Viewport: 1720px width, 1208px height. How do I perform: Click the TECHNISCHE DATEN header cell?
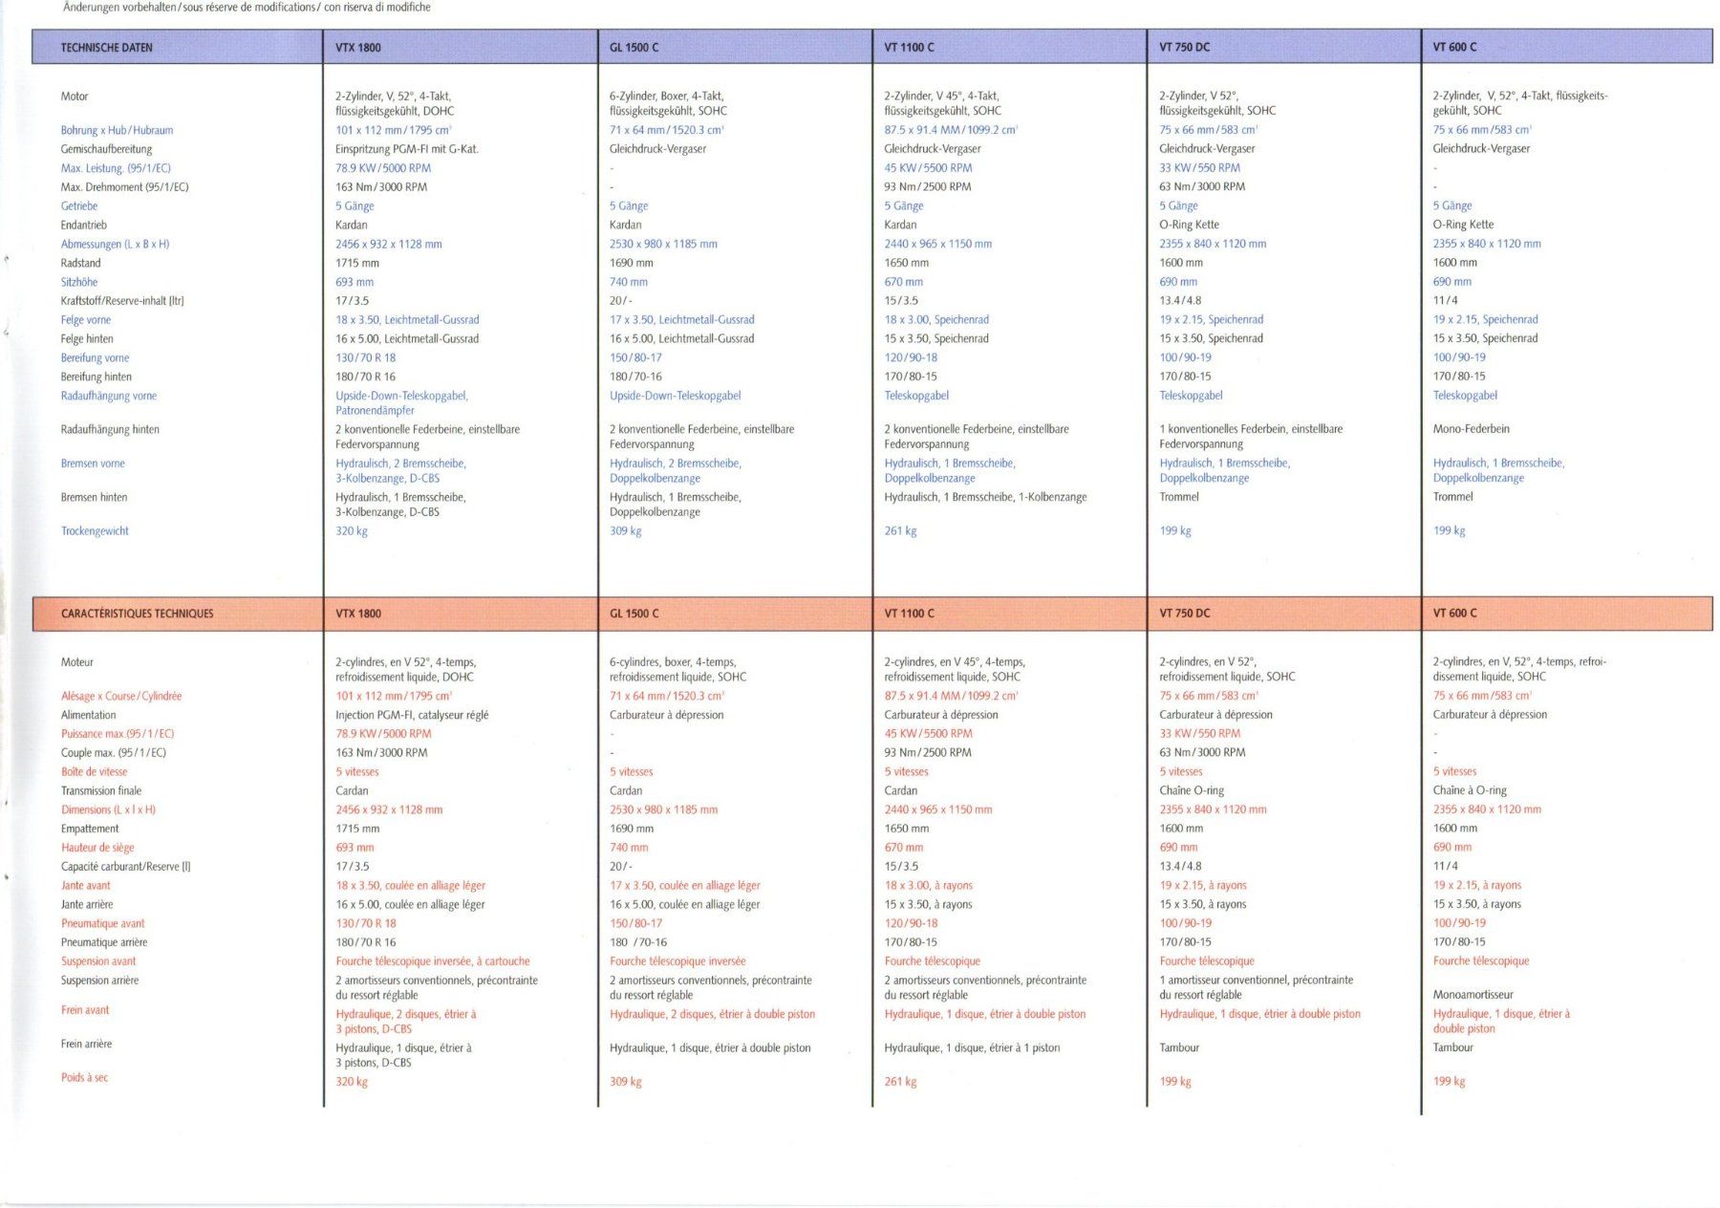point(178,47)
